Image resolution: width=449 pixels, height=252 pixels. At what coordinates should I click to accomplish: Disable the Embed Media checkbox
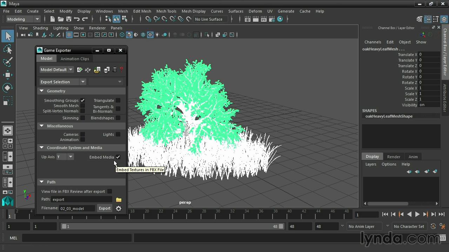click(118, 157)
